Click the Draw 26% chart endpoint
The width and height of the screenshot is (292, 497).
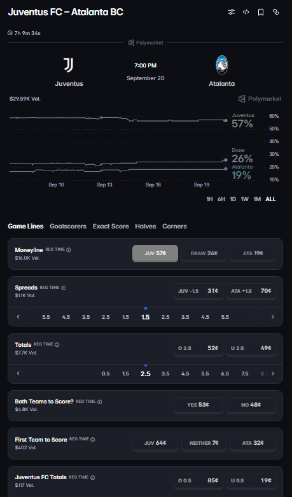coord(226,160)
